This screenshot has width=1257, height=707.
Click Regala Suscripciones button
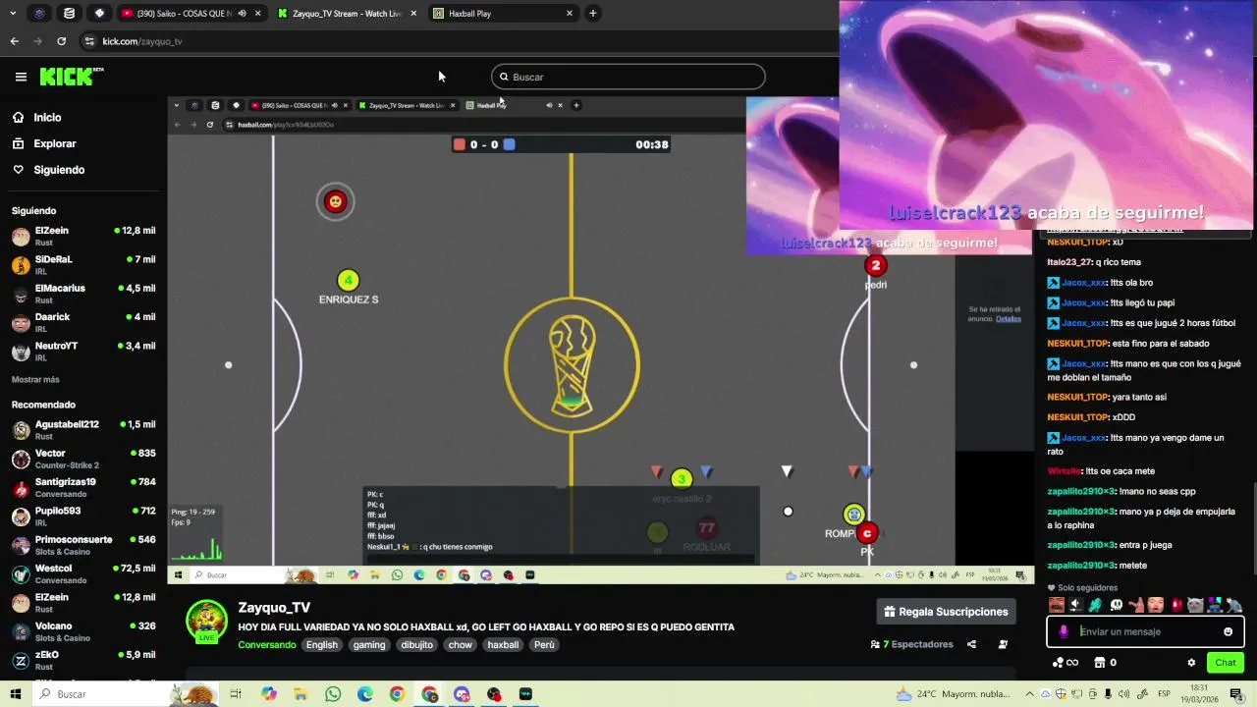pos(946,612)
